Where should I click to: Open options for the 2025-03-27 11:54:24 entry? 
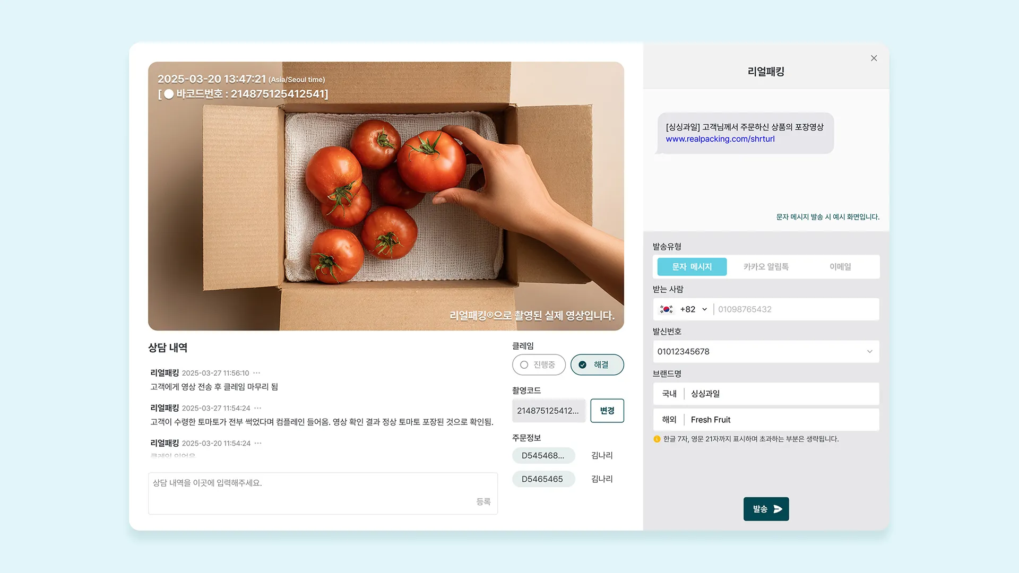(x=258, y=408)
